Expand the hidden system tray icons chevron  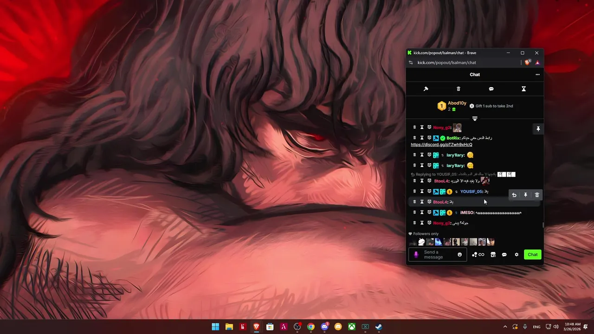point(505,327)
